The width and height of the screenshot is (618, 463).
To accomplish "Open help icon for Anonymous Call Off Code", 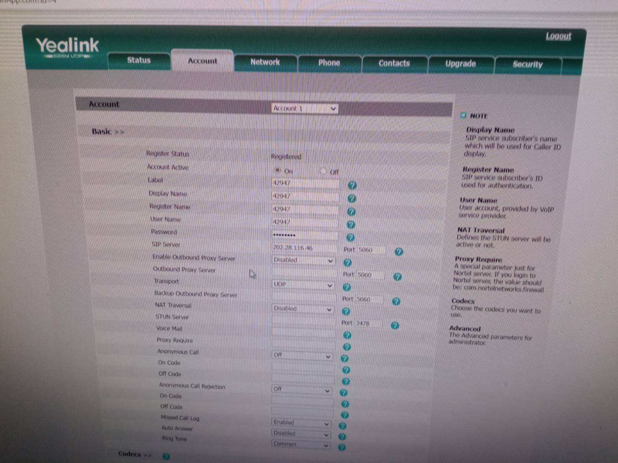I will click(345, 382).
